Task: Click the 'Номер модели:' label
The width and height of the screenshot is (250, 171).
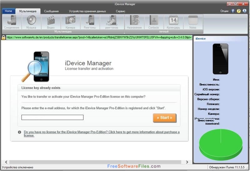Action: coord(209,109)
